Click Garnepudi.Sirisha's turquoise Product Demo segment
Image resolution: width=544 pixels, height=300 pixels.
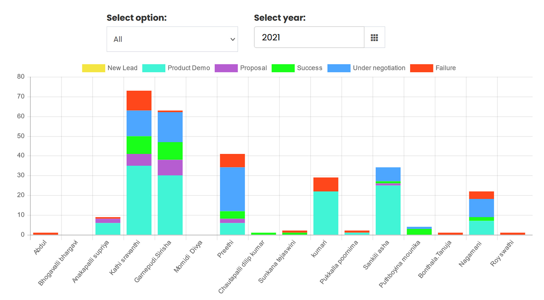tap(170, 205)
